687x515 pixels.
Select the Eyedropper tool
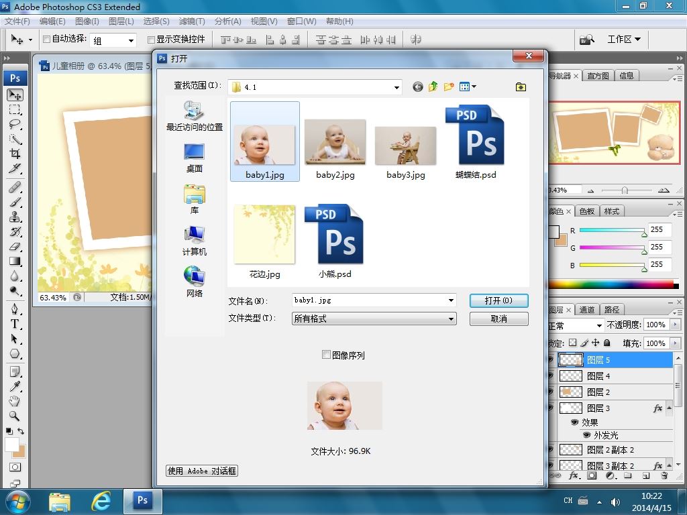15,386
